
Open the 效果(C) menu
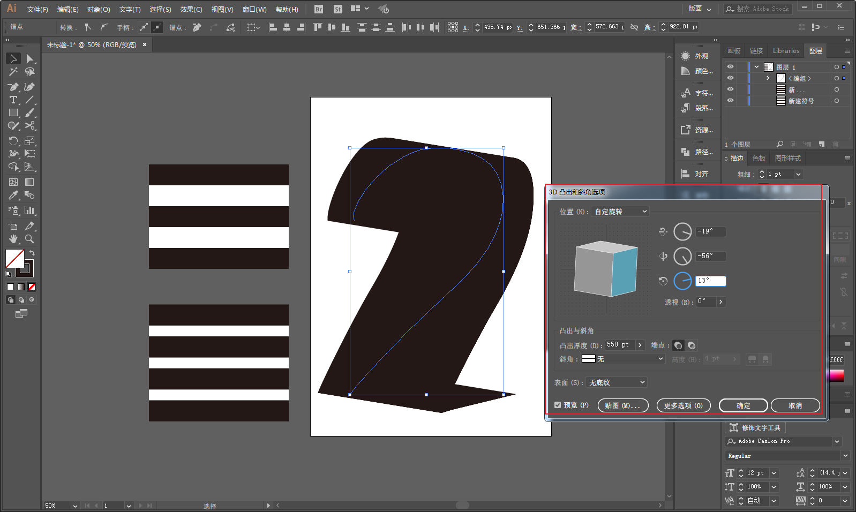(x=191, y=9)
